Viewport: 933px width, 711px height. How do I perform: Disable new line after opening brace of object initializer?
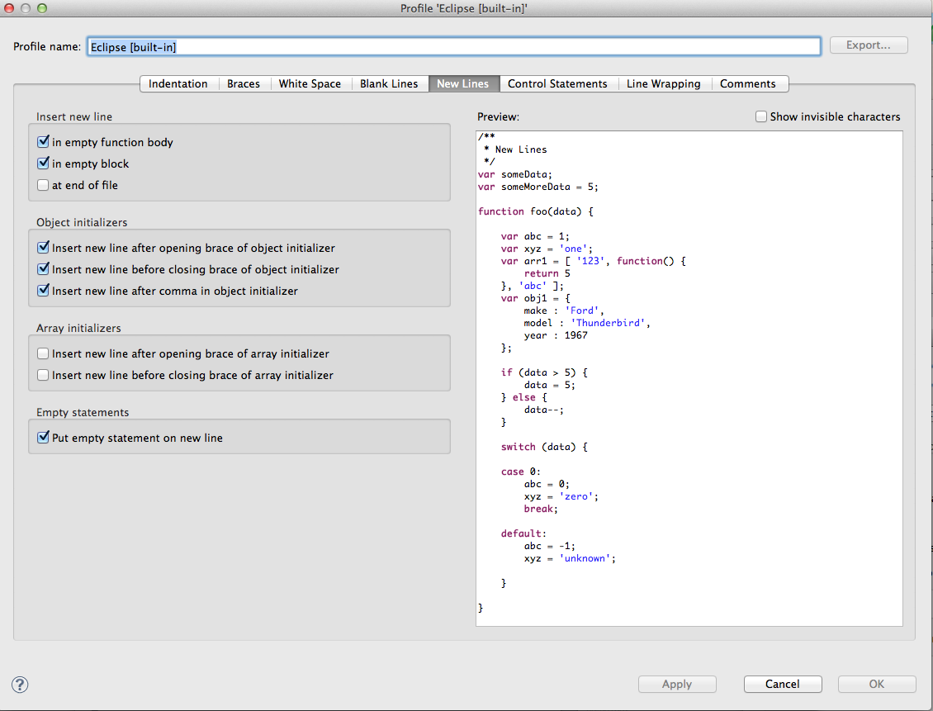click(44, 249)
